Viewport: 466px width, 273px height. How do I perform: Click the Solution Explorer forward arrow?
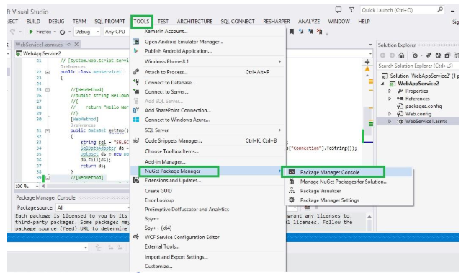point(392,55)
